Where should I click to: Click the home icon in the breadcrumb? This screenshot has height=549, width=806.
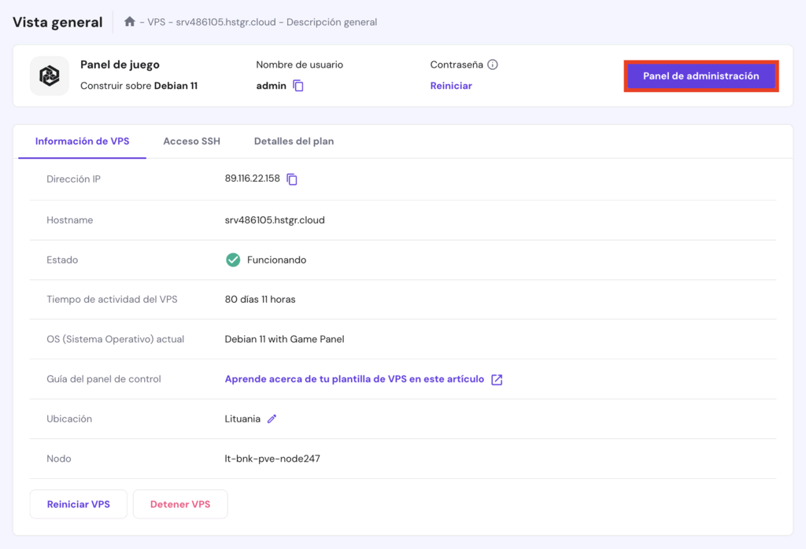pos(130,22)
